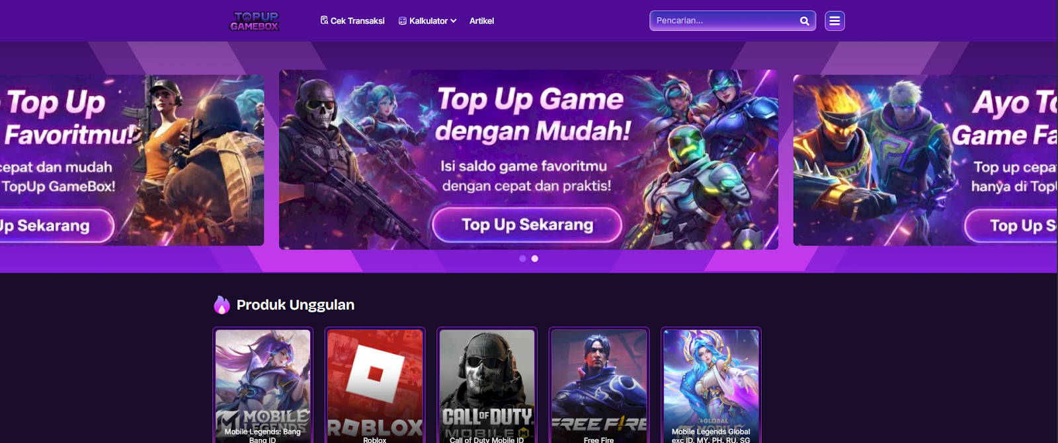Open the Mobile Legends Global card
Image resolution: width=1058 pixels, height=443 pixels.
(712, 386)
